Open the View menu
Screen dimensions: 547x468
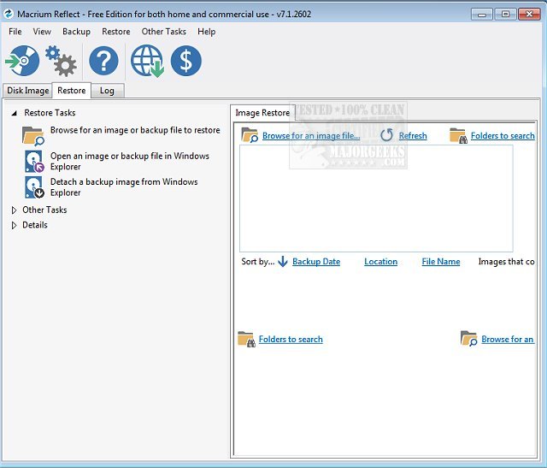(42, 32)
